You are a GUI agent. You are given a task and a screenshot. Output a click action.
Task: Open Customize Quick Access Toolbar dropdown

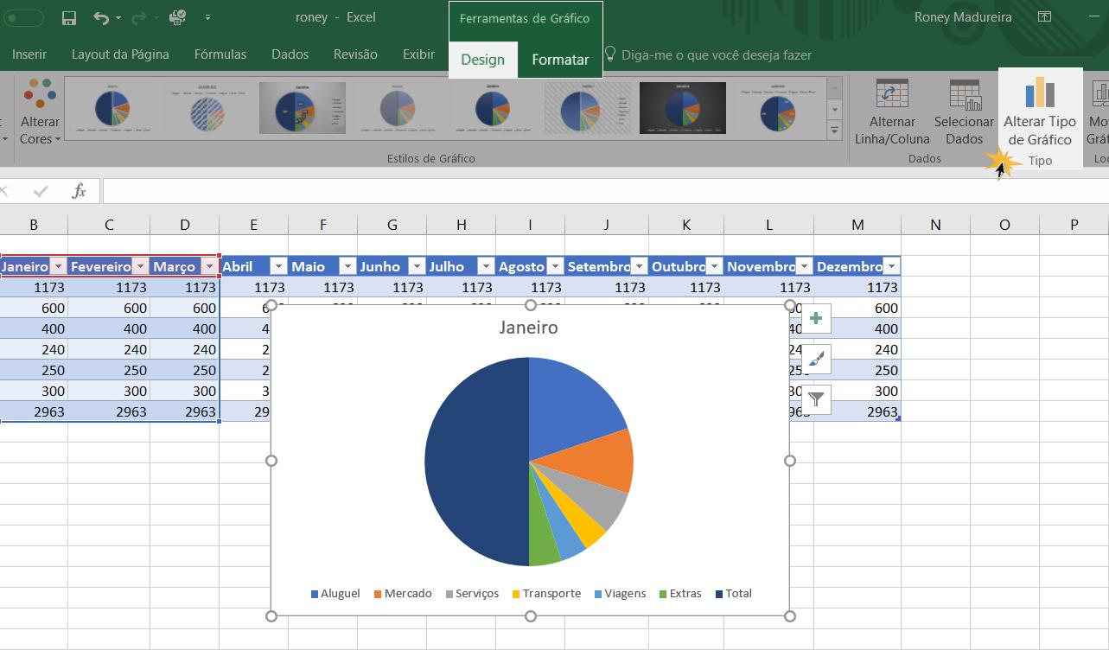click(x=207, y=17)
